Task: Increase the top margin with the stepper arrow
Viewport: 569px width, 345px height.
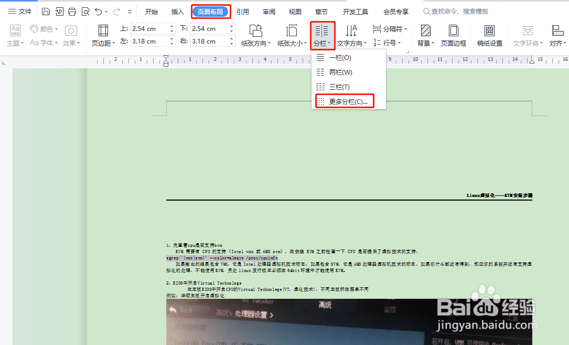Action: pyautogui.click(x=171, y=26)
